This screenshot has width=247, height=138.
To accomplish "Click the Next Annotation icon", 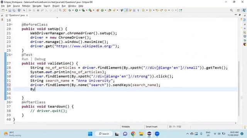I will click(x=143, y=10).
